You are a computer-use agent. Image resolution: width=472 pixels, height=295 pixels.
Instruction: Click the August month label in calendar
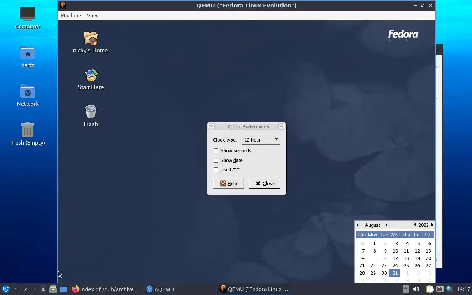tap(372, 225)
